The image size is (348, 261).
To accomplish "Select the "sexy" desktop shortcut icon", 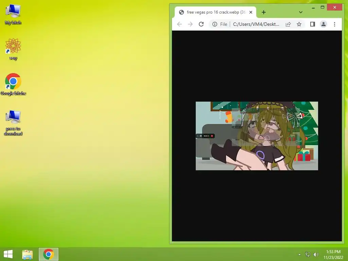I will 13,49.
